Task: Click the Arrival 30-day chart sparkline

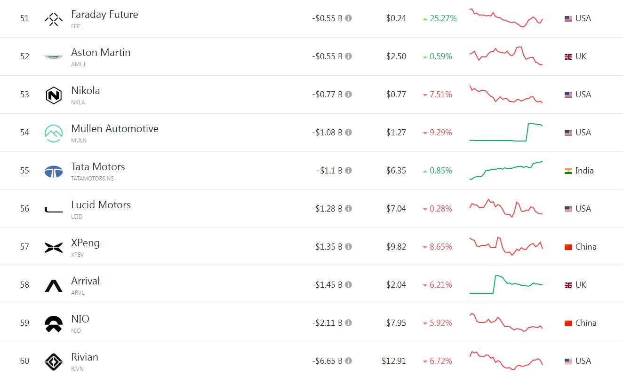Action: point(506,284)
